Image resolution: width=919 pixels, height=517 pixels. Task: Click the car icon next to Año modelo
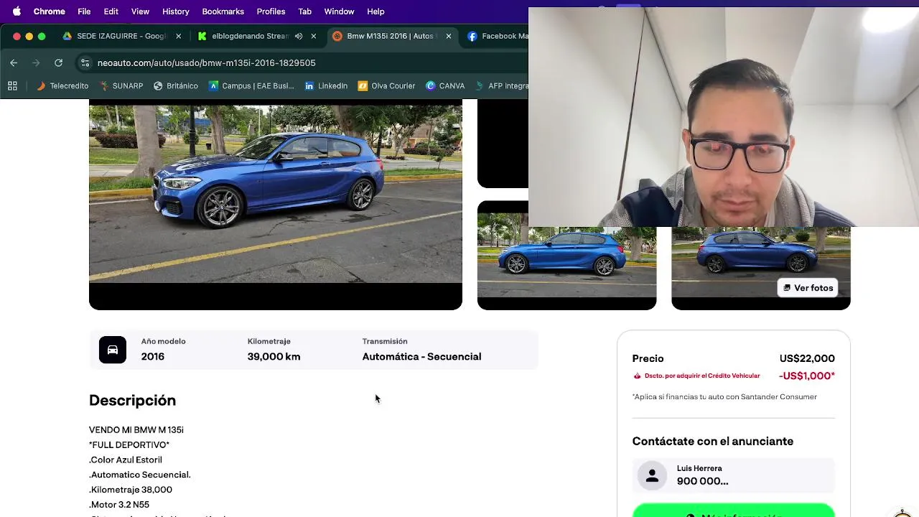click(113, 350)
